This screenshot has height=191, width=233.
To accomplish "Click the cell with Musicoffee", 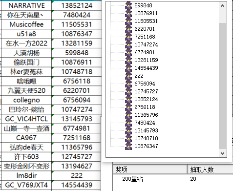I will point(26,24).
